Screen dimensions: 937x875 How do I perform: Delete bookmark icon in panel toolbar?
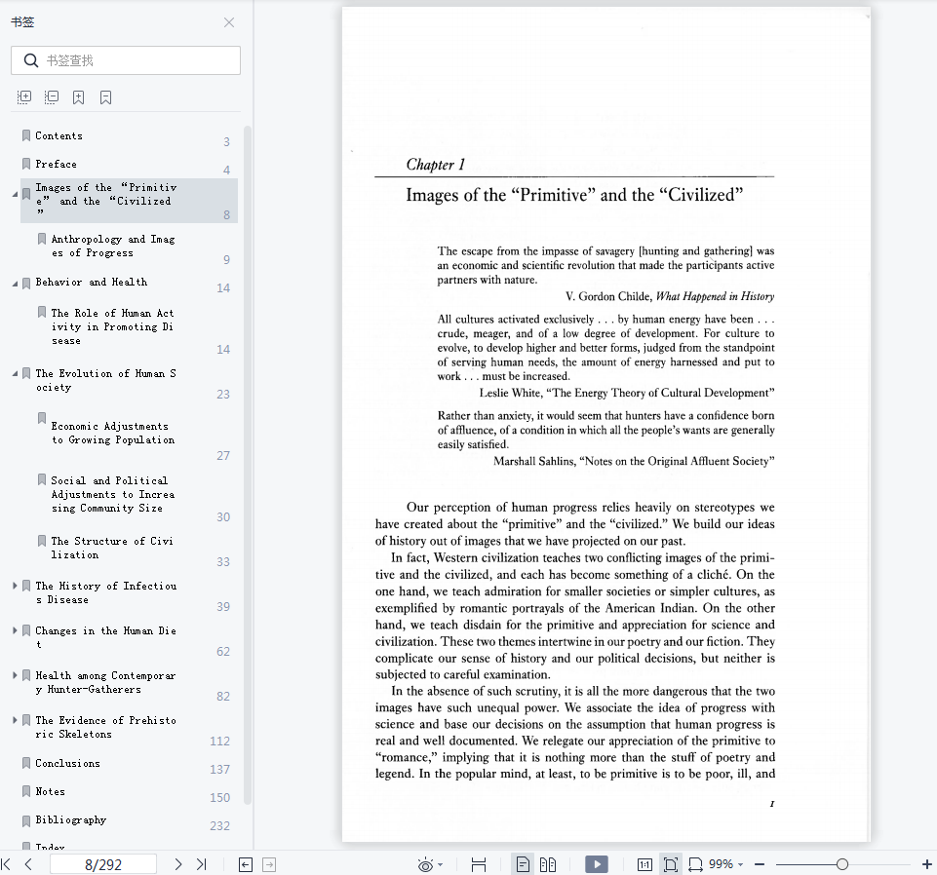[105, 97]
